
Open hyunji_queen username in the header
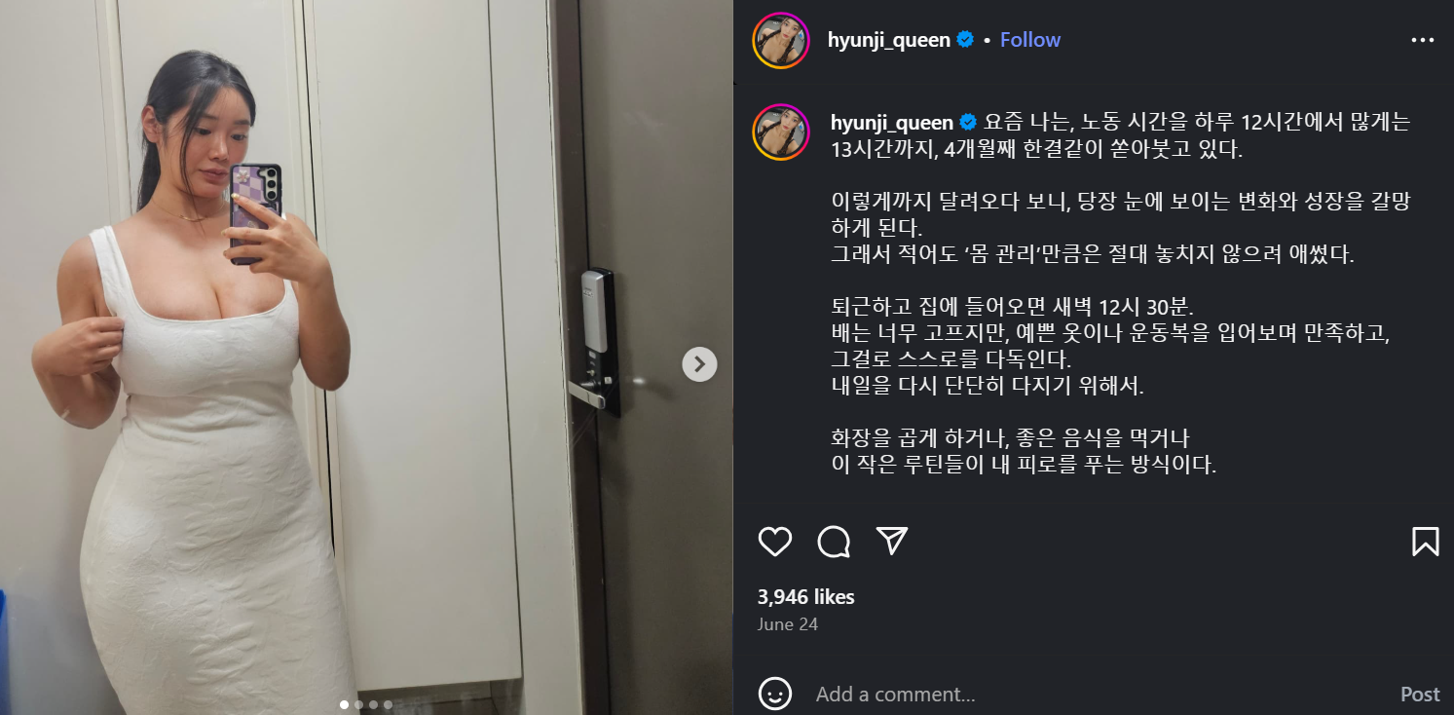point(889,40)
